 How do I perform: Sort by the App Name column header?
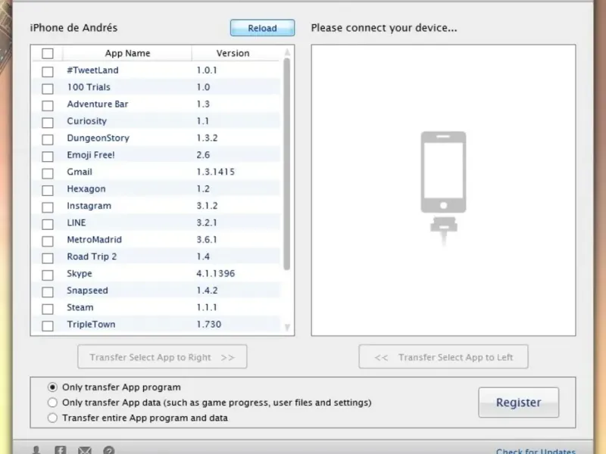(127, 53)
